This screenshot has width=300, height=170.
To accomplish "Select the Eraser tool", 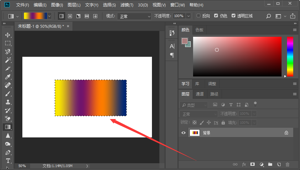I will 8,118.
